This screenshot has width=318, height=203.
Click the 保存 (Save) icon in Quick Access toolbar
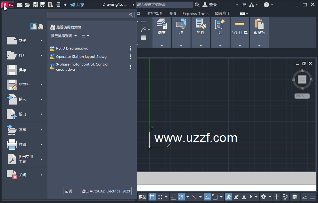point(35,4)
